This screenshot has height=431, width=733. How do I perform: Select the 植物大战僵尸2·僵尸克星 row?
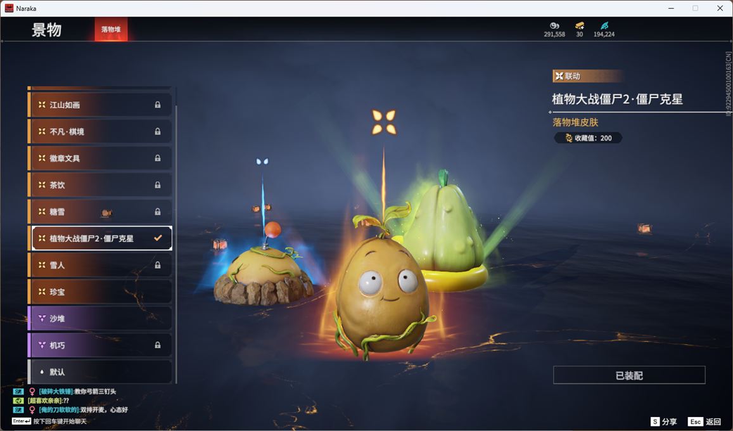pyautogui.click(x=101, y=238)
